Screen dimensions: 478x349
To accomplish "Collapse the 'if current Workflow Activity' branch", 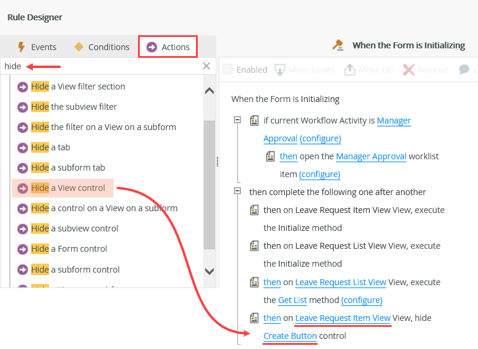I will tap(238, 120).
